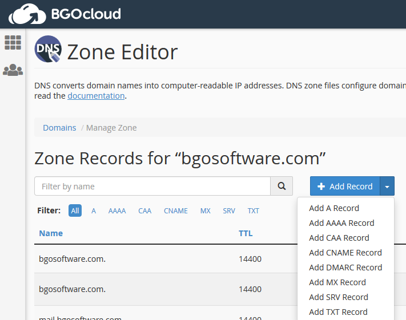Click the Filter by name field
The image size is (406, 320).
pyautogui.click(x=152, y=186)
